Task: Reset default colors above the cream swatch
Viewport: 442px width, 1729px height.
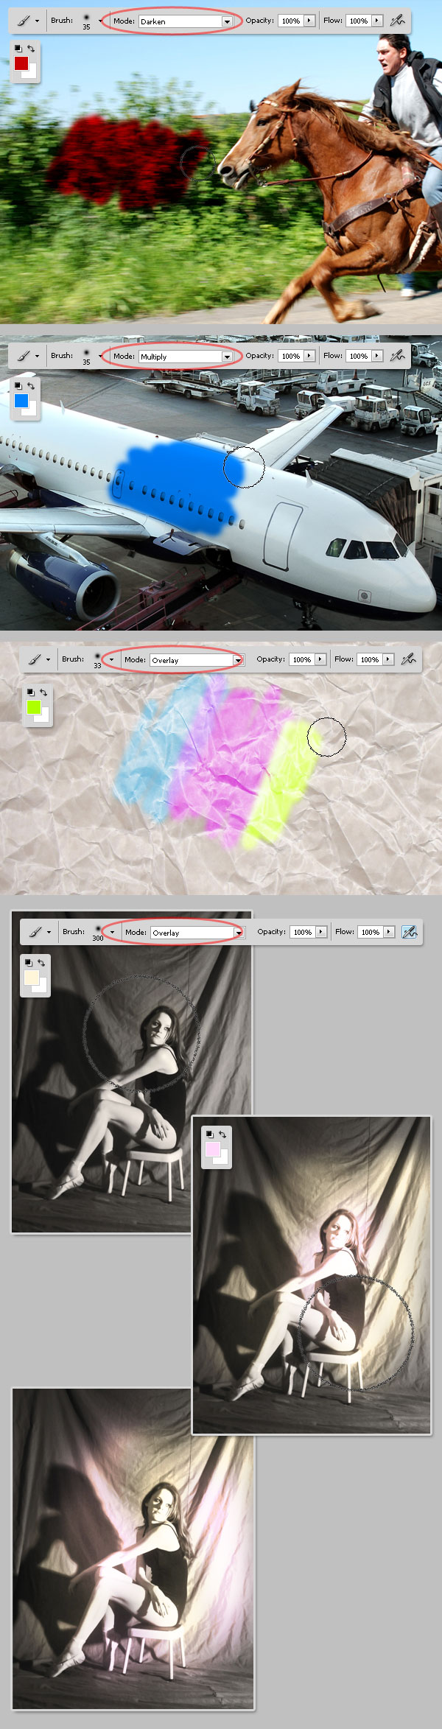Action: pyautogui.click(x=29, y=963)
